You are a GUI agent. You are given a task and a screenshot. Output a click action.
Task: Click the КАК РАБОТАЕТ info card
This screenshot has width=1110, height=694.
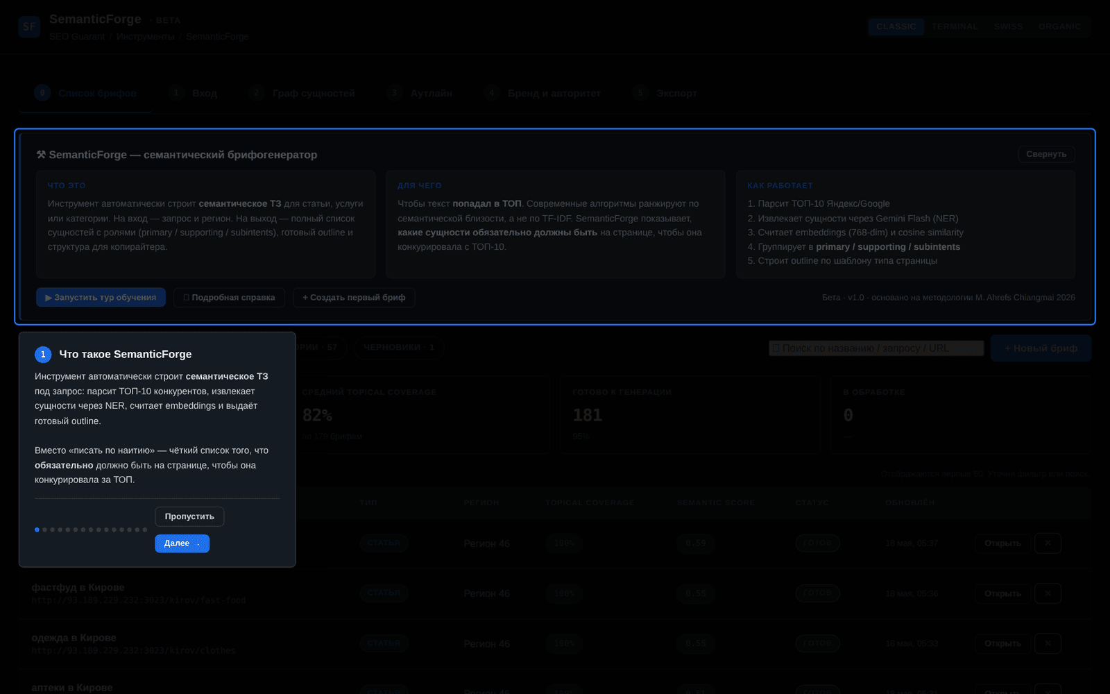pos(905,224)
